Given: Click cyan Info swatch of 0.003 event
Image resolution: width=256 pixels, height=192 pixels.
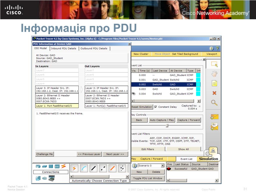Looking at the screenshot, I should coord(198,89).
